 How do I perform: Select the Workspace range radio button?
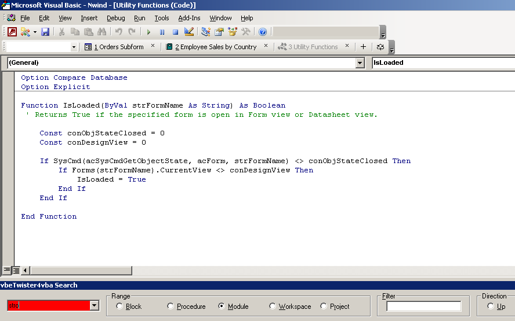272,306
